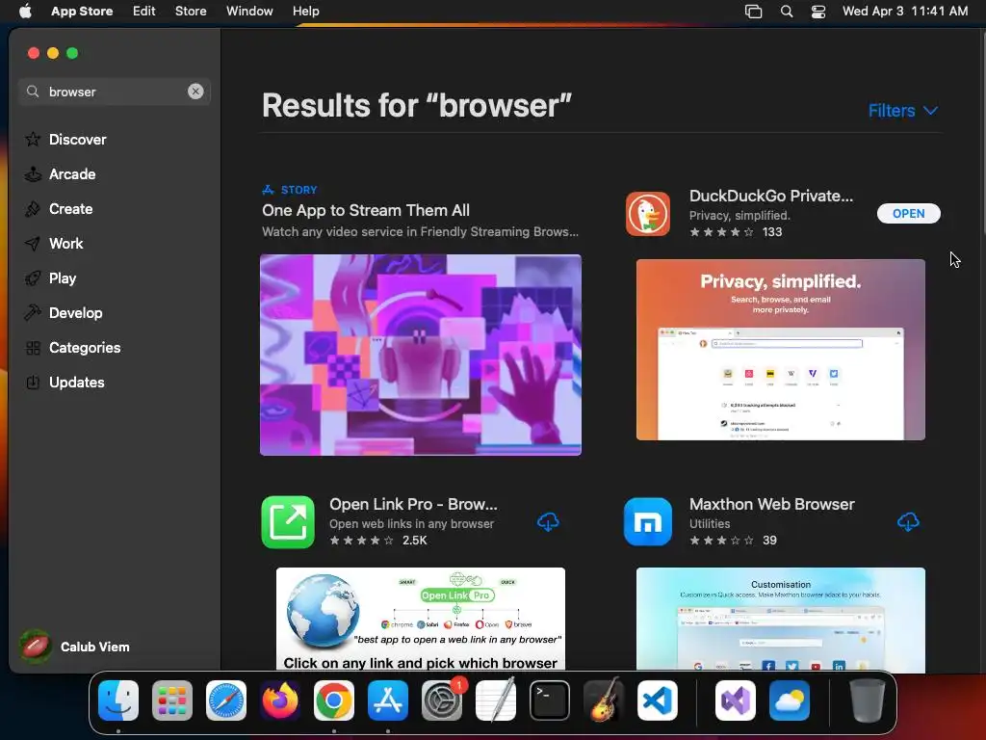Screen dimensions: 986x740
Task: Click the DuckDuckGo app icon
Action: click(648, 214)
